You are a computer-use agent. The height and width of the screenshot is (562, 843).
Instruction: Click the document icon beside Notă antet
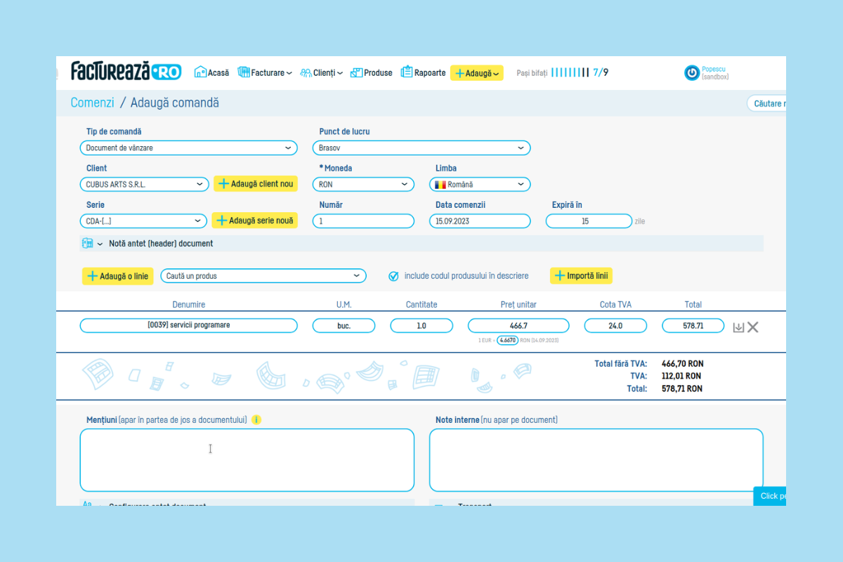[x=88, y=244]
